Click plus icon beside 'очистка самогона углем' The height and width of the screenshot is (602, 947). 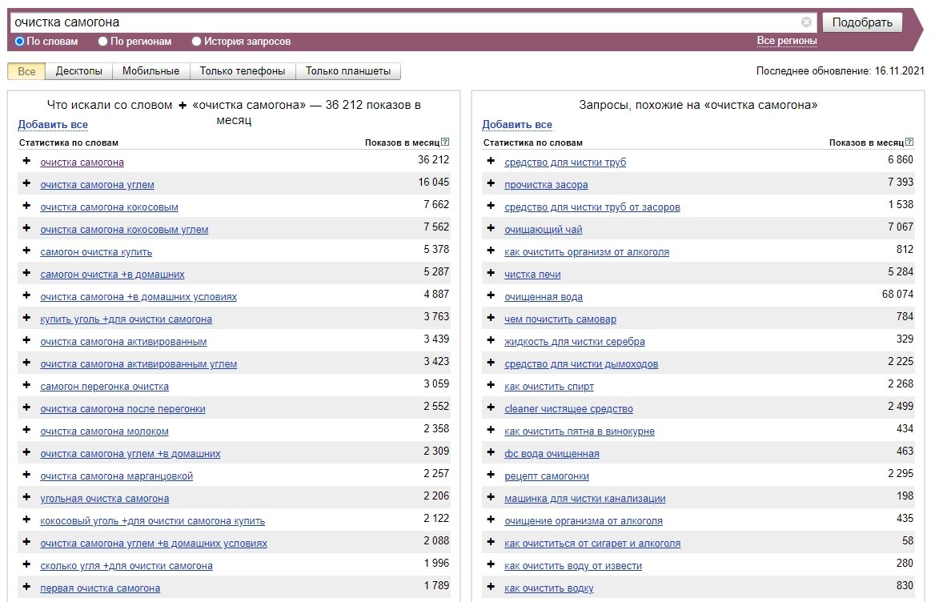(x=26, y=183)
